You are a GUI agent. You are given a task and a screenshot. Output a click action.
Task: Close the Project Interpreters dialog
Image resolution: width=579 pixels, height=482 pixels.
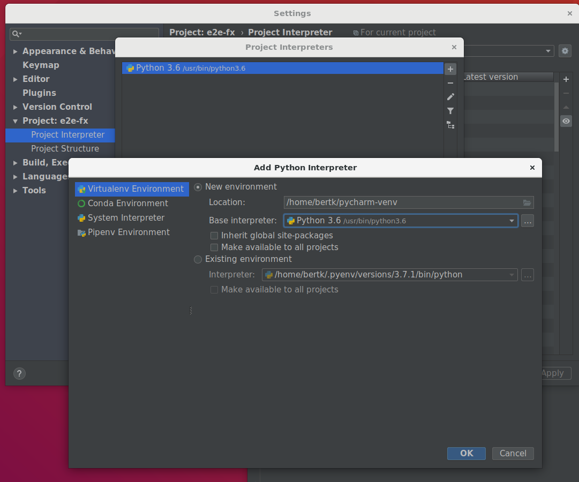[x=454, y=47]
